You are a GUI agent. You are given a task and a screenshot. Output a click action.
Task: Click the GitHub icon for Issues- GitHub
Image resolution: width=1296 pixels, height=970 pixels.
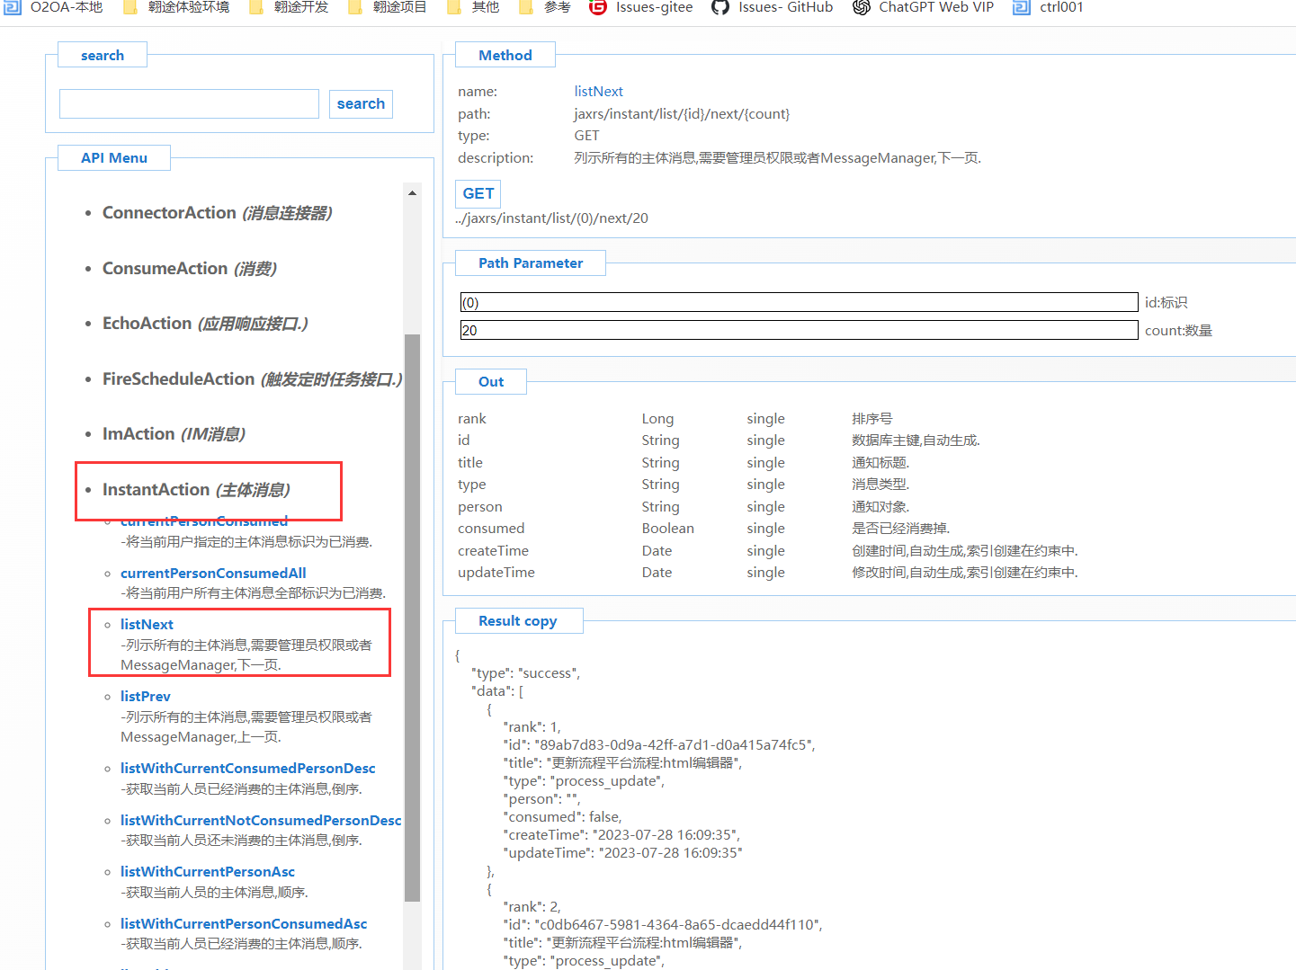click(720, 7)
